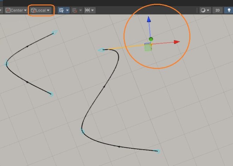Select the bottom-right end knot of right spline
Viewport: 233px width, 166px height.
[158, 151]
